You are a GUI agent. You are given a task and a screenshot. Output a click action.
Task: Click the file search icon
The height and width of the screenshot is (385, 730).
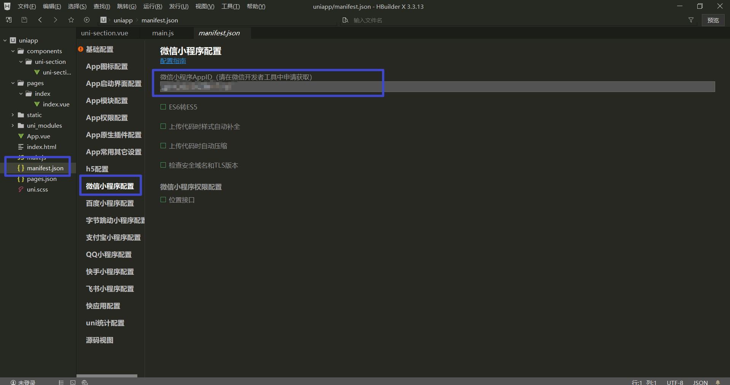pyautogui.click(x=345, y=20)
